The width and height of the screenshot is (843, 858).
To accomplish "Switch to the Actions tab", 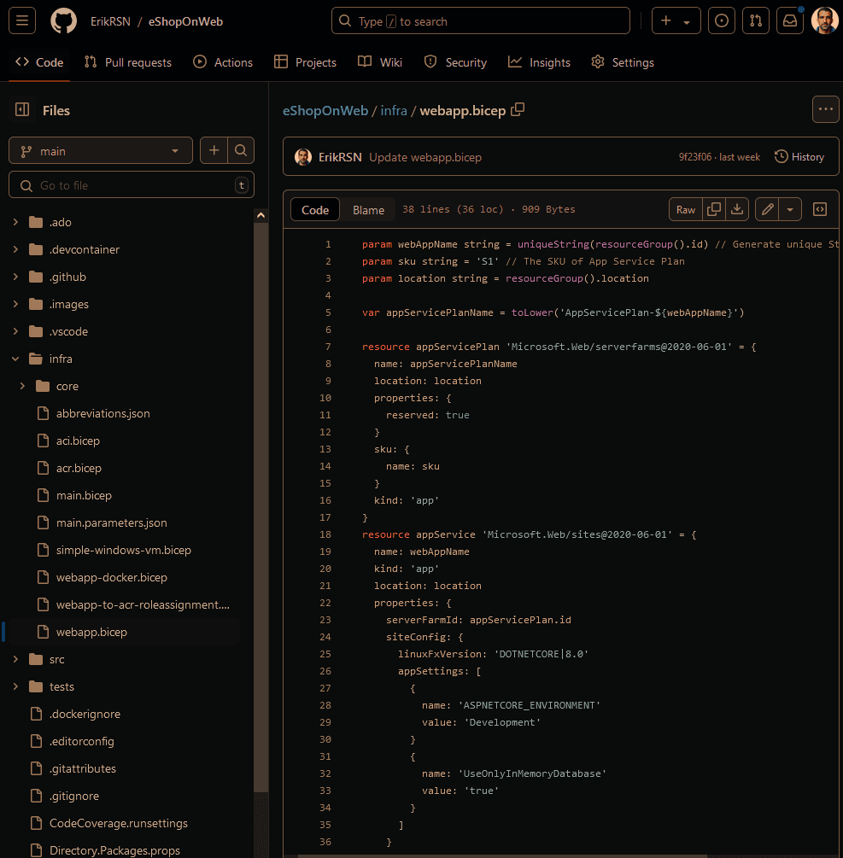I will [223, 62].
